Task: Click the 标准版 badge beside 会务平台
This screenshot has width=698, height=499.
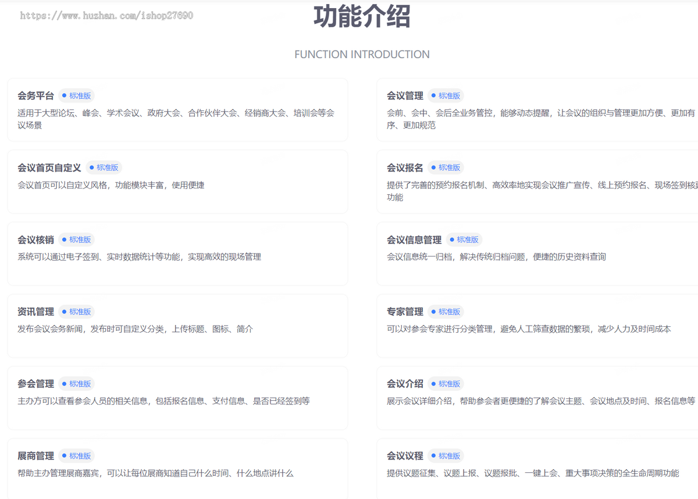Action: click(77, 96)
